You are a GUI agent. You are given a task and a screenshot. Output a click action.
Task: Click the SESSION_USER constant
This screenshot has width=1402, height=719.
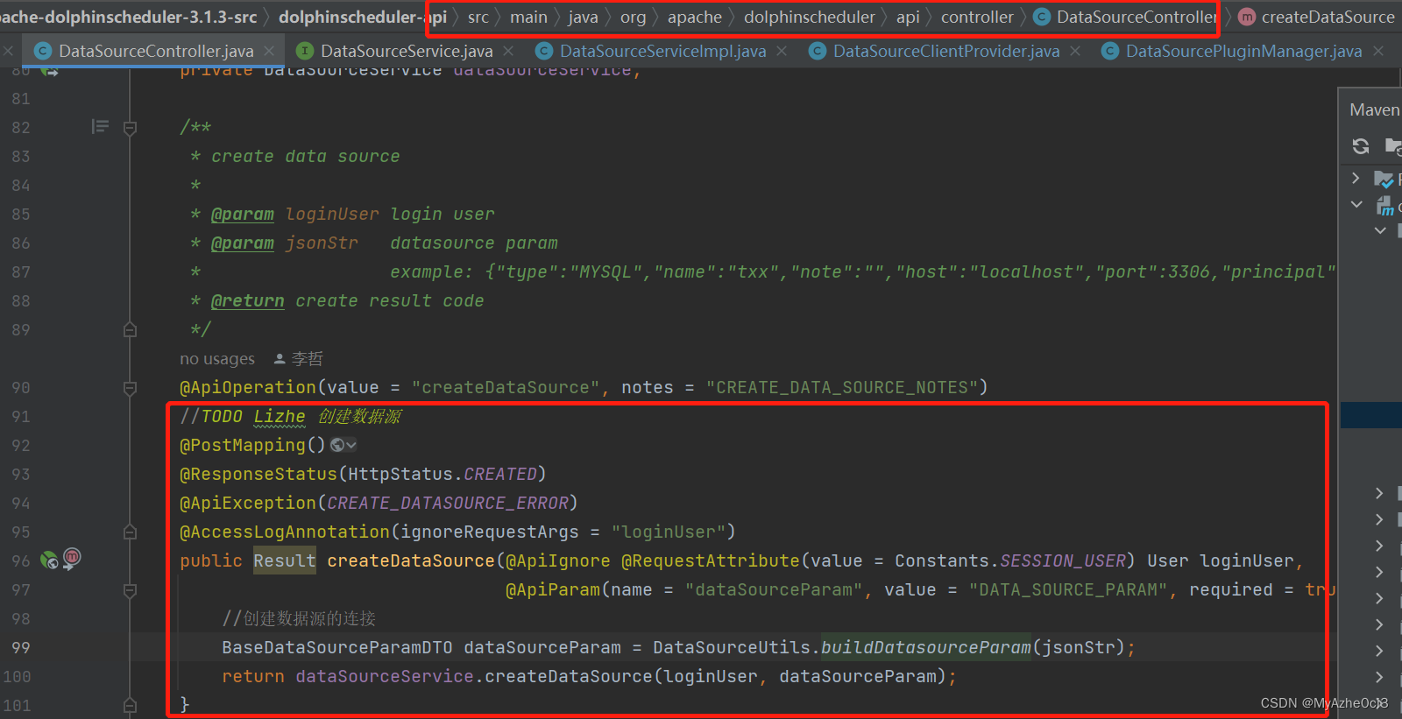coord(1063,560)
